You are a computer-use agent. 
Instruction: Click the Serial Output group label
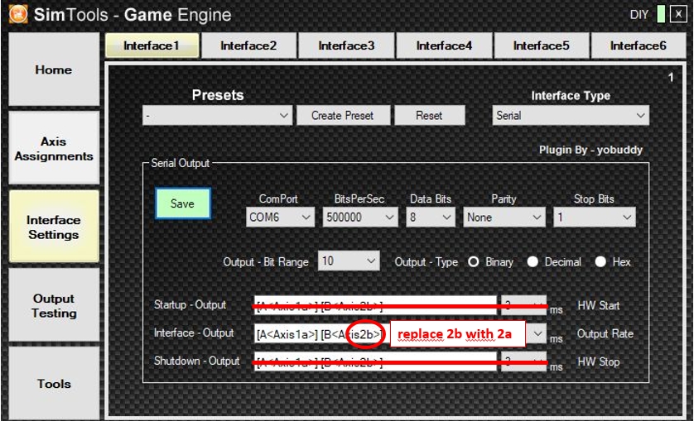click(181, 163)
